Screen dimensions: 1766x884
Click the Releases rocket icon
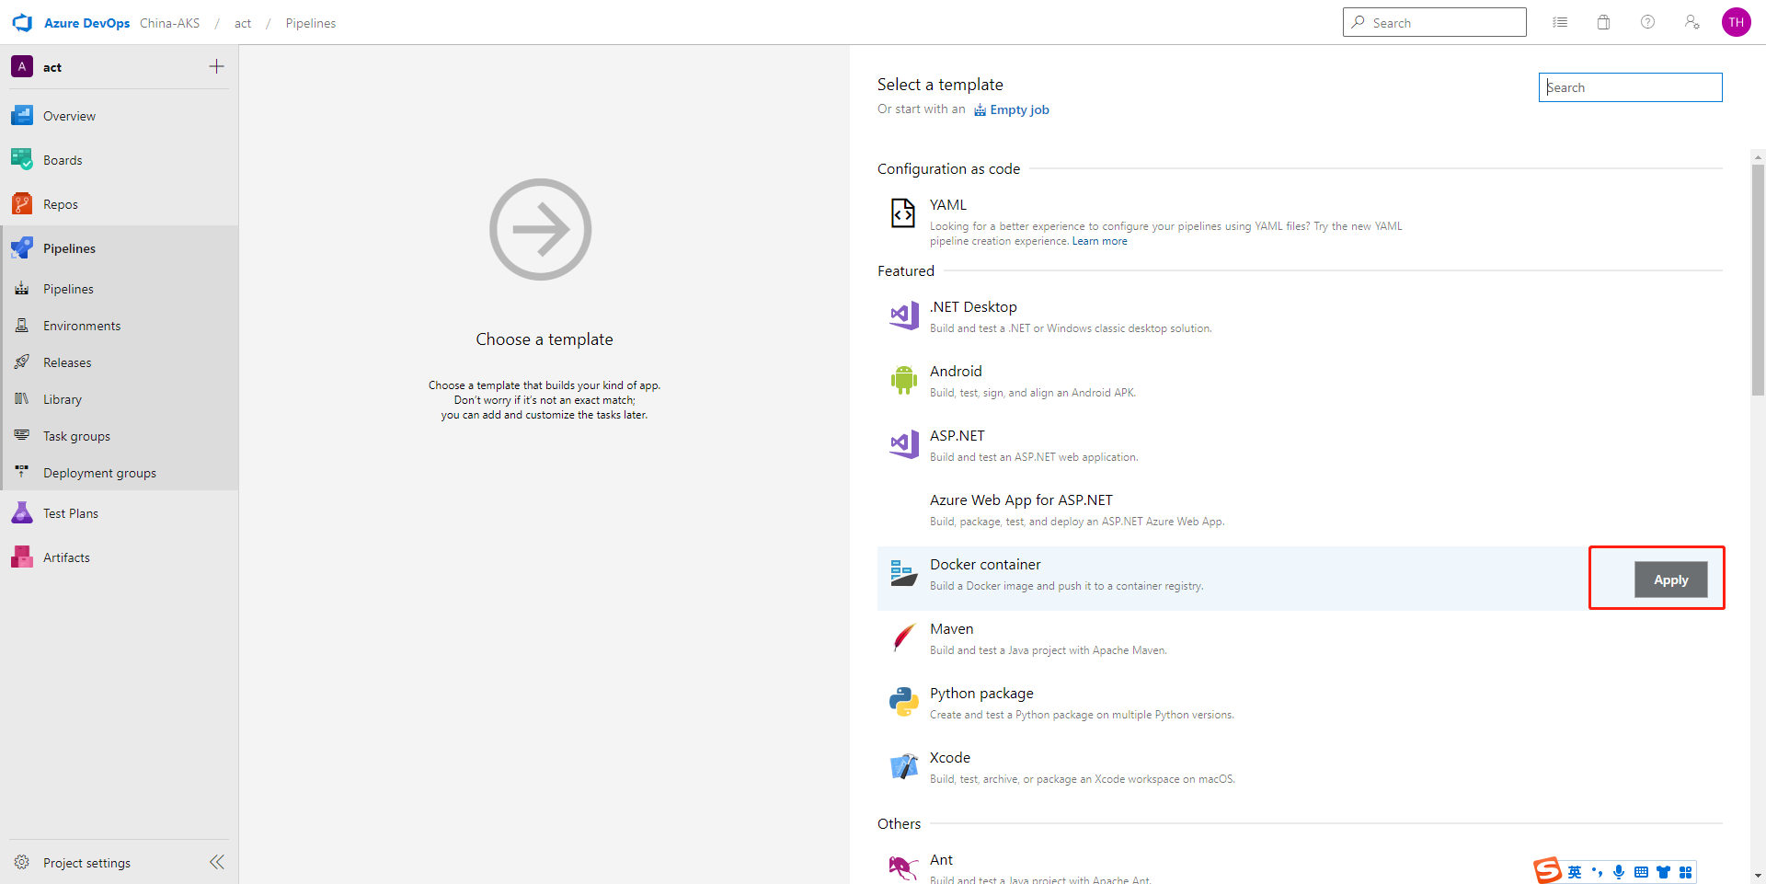click(x=22, y=362)
